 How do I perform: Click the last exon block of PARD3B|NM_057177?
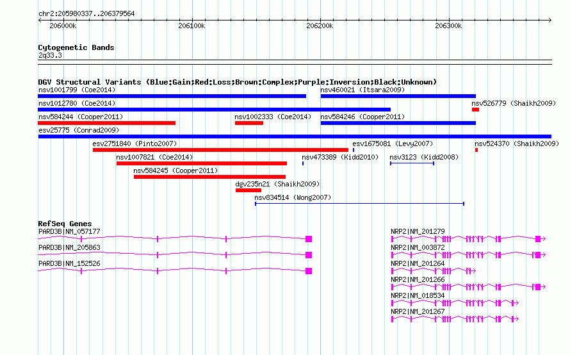(309, 239)
